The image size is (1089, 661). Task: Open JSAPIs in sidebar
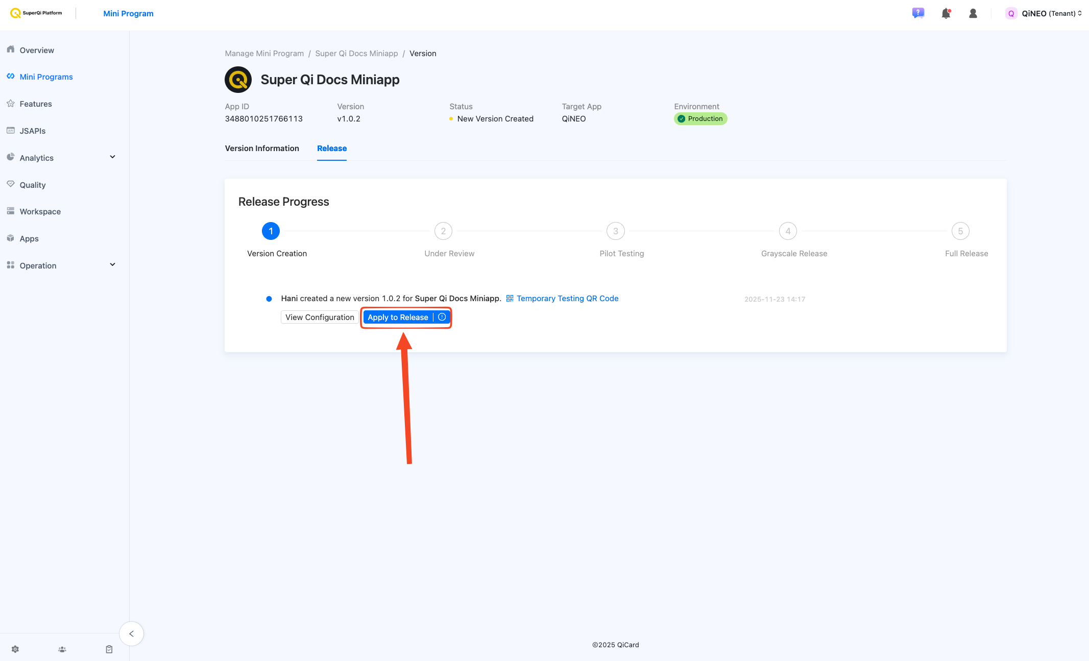[x=33, y=131]
